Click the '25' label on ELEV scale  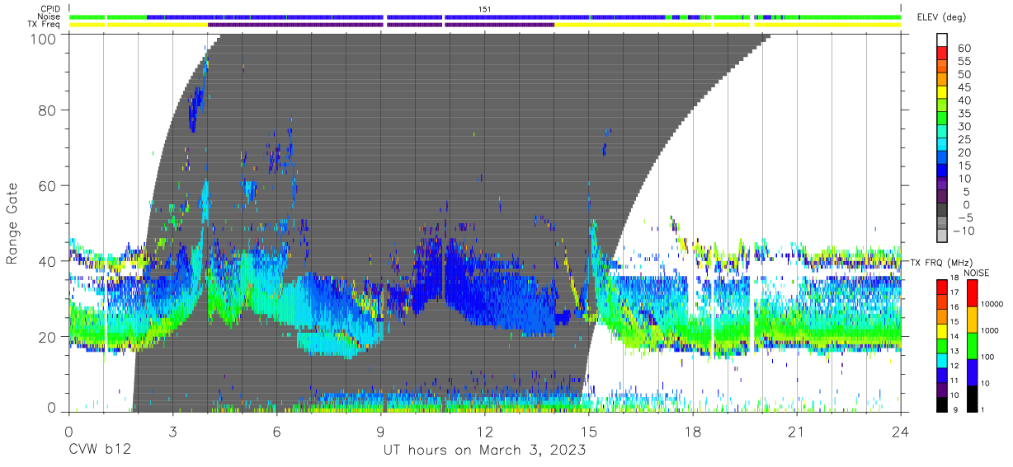(964, 139)
